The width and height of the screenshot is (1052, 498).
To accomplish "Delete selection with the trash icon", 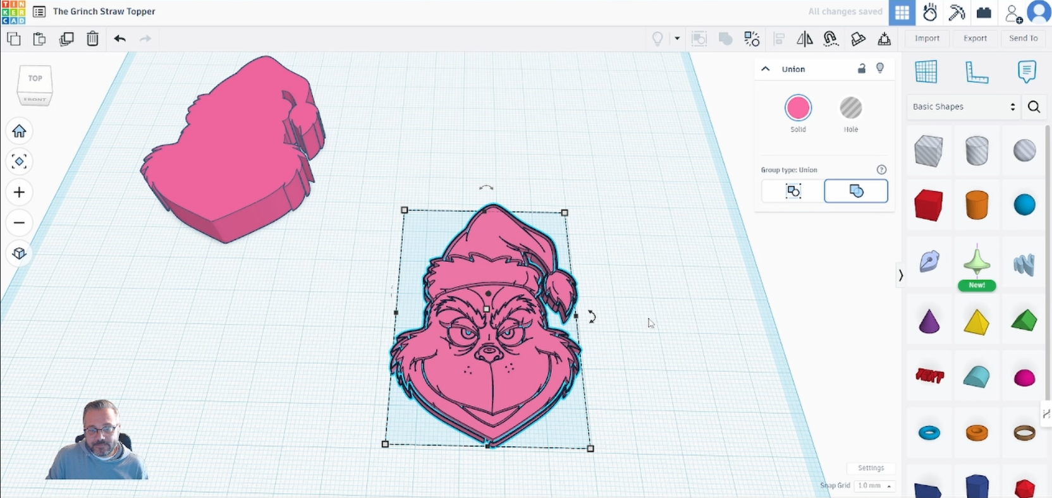I will [x=92, y=39].
